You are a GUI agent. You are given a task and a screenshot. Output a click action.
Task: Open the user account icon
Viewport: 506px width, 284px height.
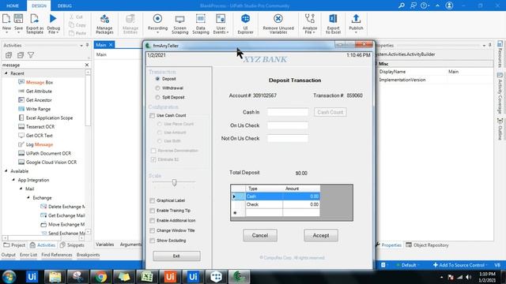tap(449, 6)
